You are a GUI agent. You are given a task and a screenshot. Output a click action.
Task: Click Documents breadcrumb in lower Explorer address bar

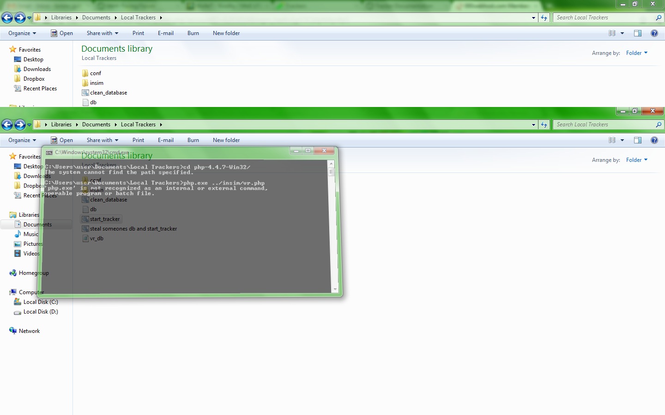pyautogui.click(x=96, y=125)
